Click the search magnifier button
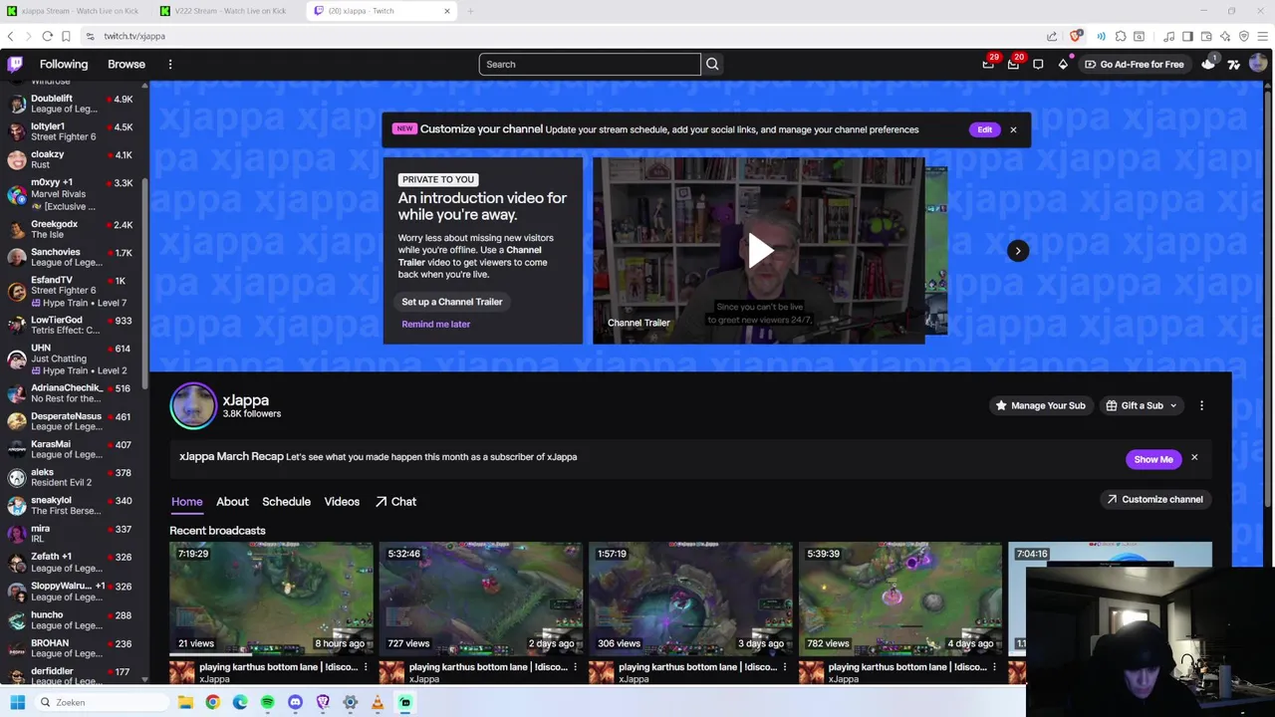Viewport: 1275px width, 717px height. 712,65
